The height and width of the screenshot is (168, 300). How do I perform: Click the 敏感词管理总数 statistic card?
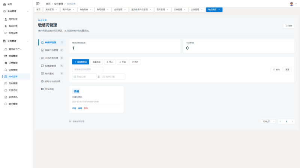125,46
